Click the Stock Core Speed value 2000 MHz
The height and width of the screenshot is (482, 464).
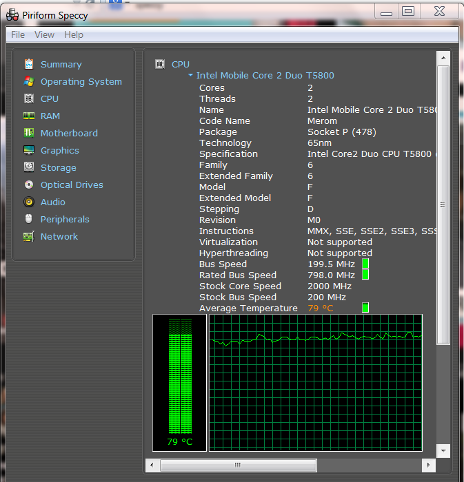click(330, 286)
